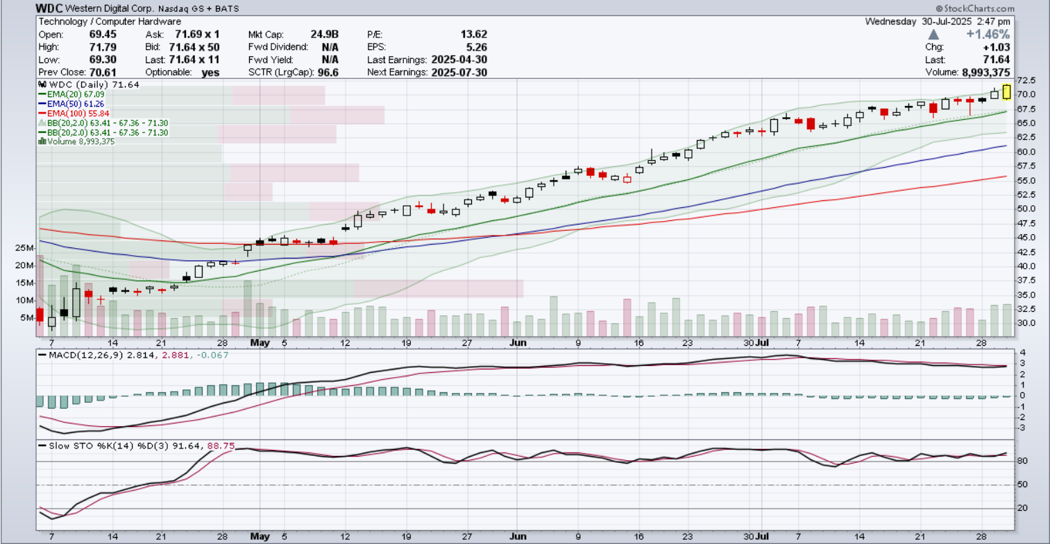Click the stochastic %D value 88.75
The width and height of the screenshot is (1050, 544).
(x=221, y=446)
